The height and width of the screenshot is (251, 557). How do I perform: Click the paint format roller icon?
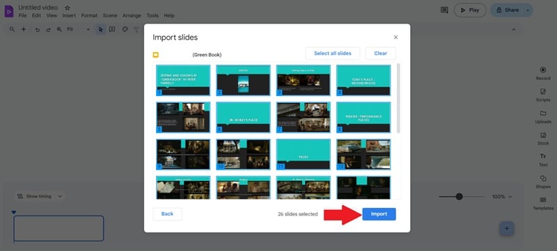point(136,29)
